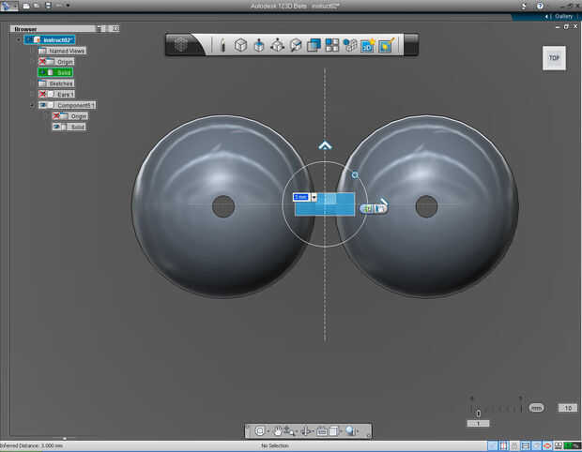
Task: Click the right sphere's center hole
Action: click(426, 206)
